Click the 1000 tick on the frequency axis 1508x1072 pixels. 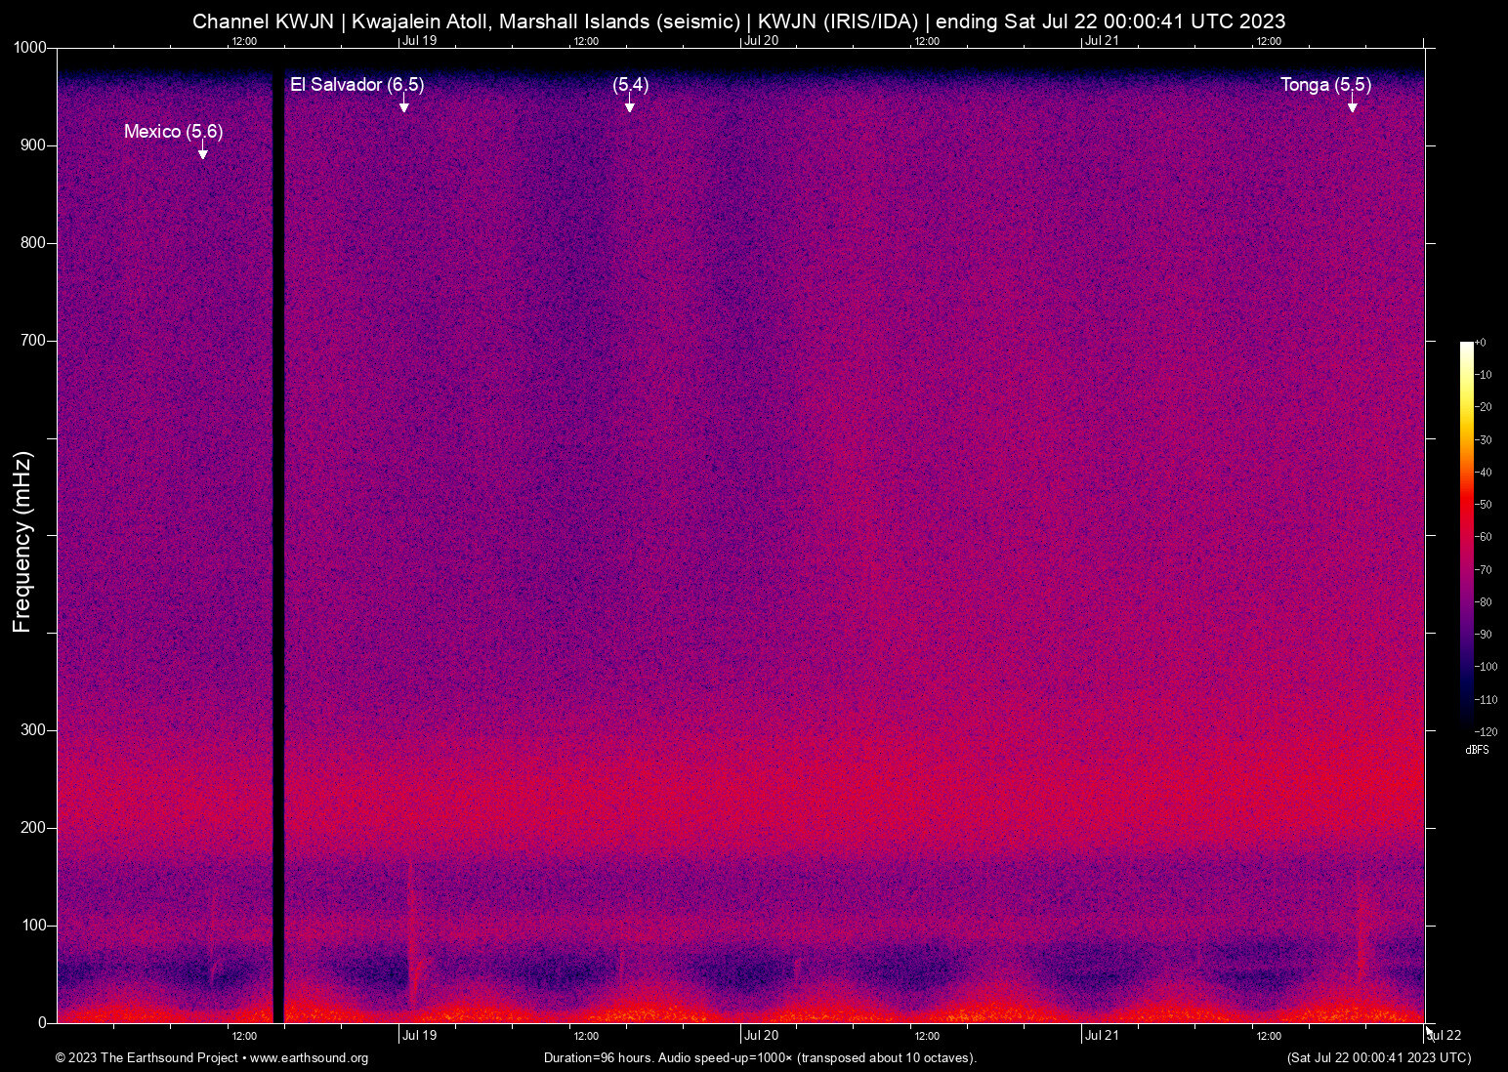point(29,48)
